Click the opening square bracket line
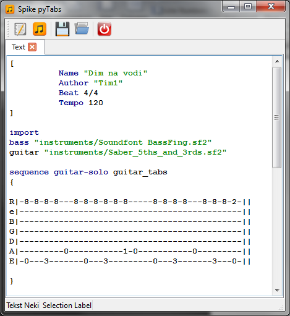 click(12, 64)
